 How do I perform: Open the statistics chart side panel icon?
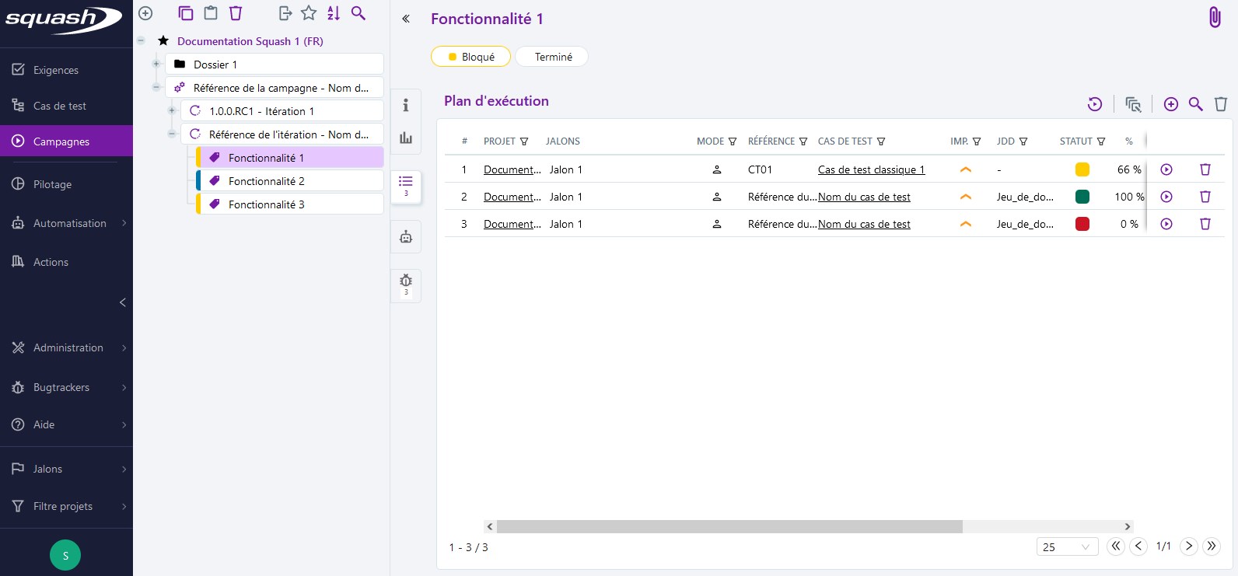[x=406, y=138]
